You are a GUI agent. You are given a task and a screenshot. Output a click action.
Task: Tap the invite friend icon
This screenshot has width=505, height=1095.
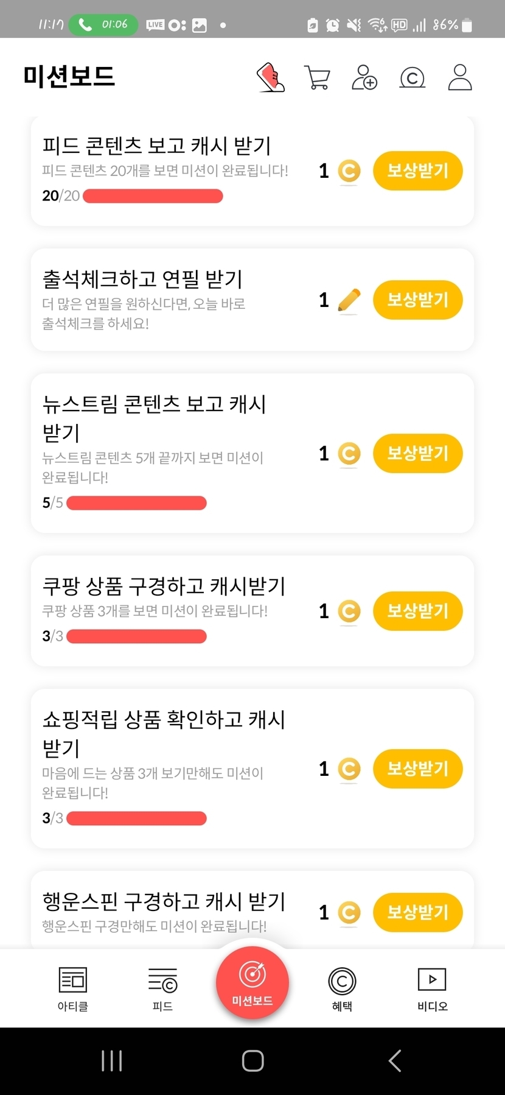click(x=364, y=78)
